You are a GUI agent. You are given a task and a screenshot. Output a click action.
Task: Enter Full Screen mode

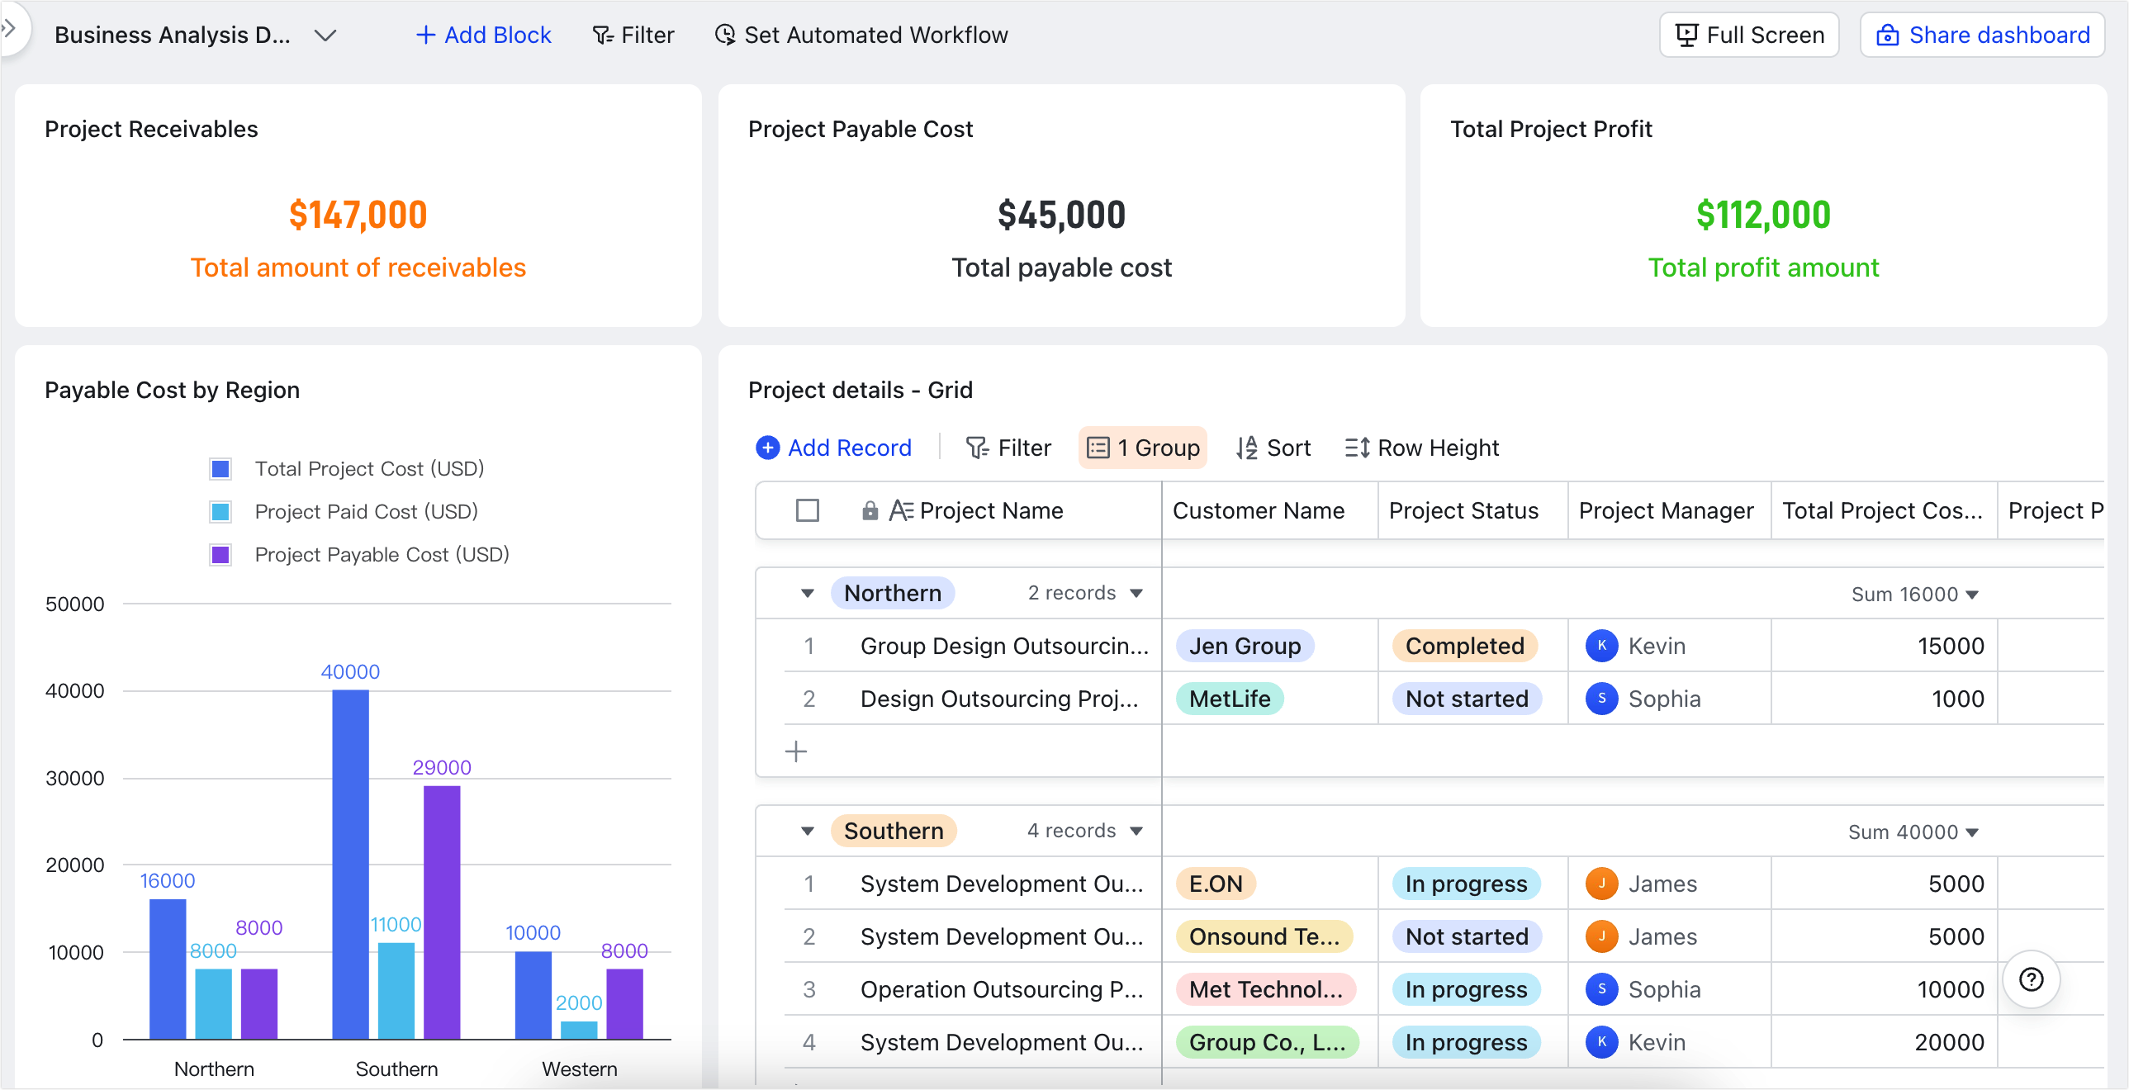1749,35
